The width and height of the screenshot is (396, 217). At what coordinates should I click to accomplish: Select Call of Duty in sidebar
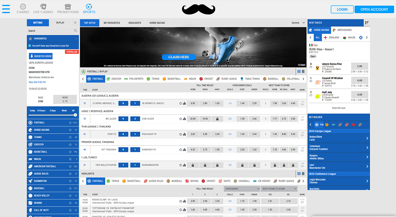click(53, 210)
